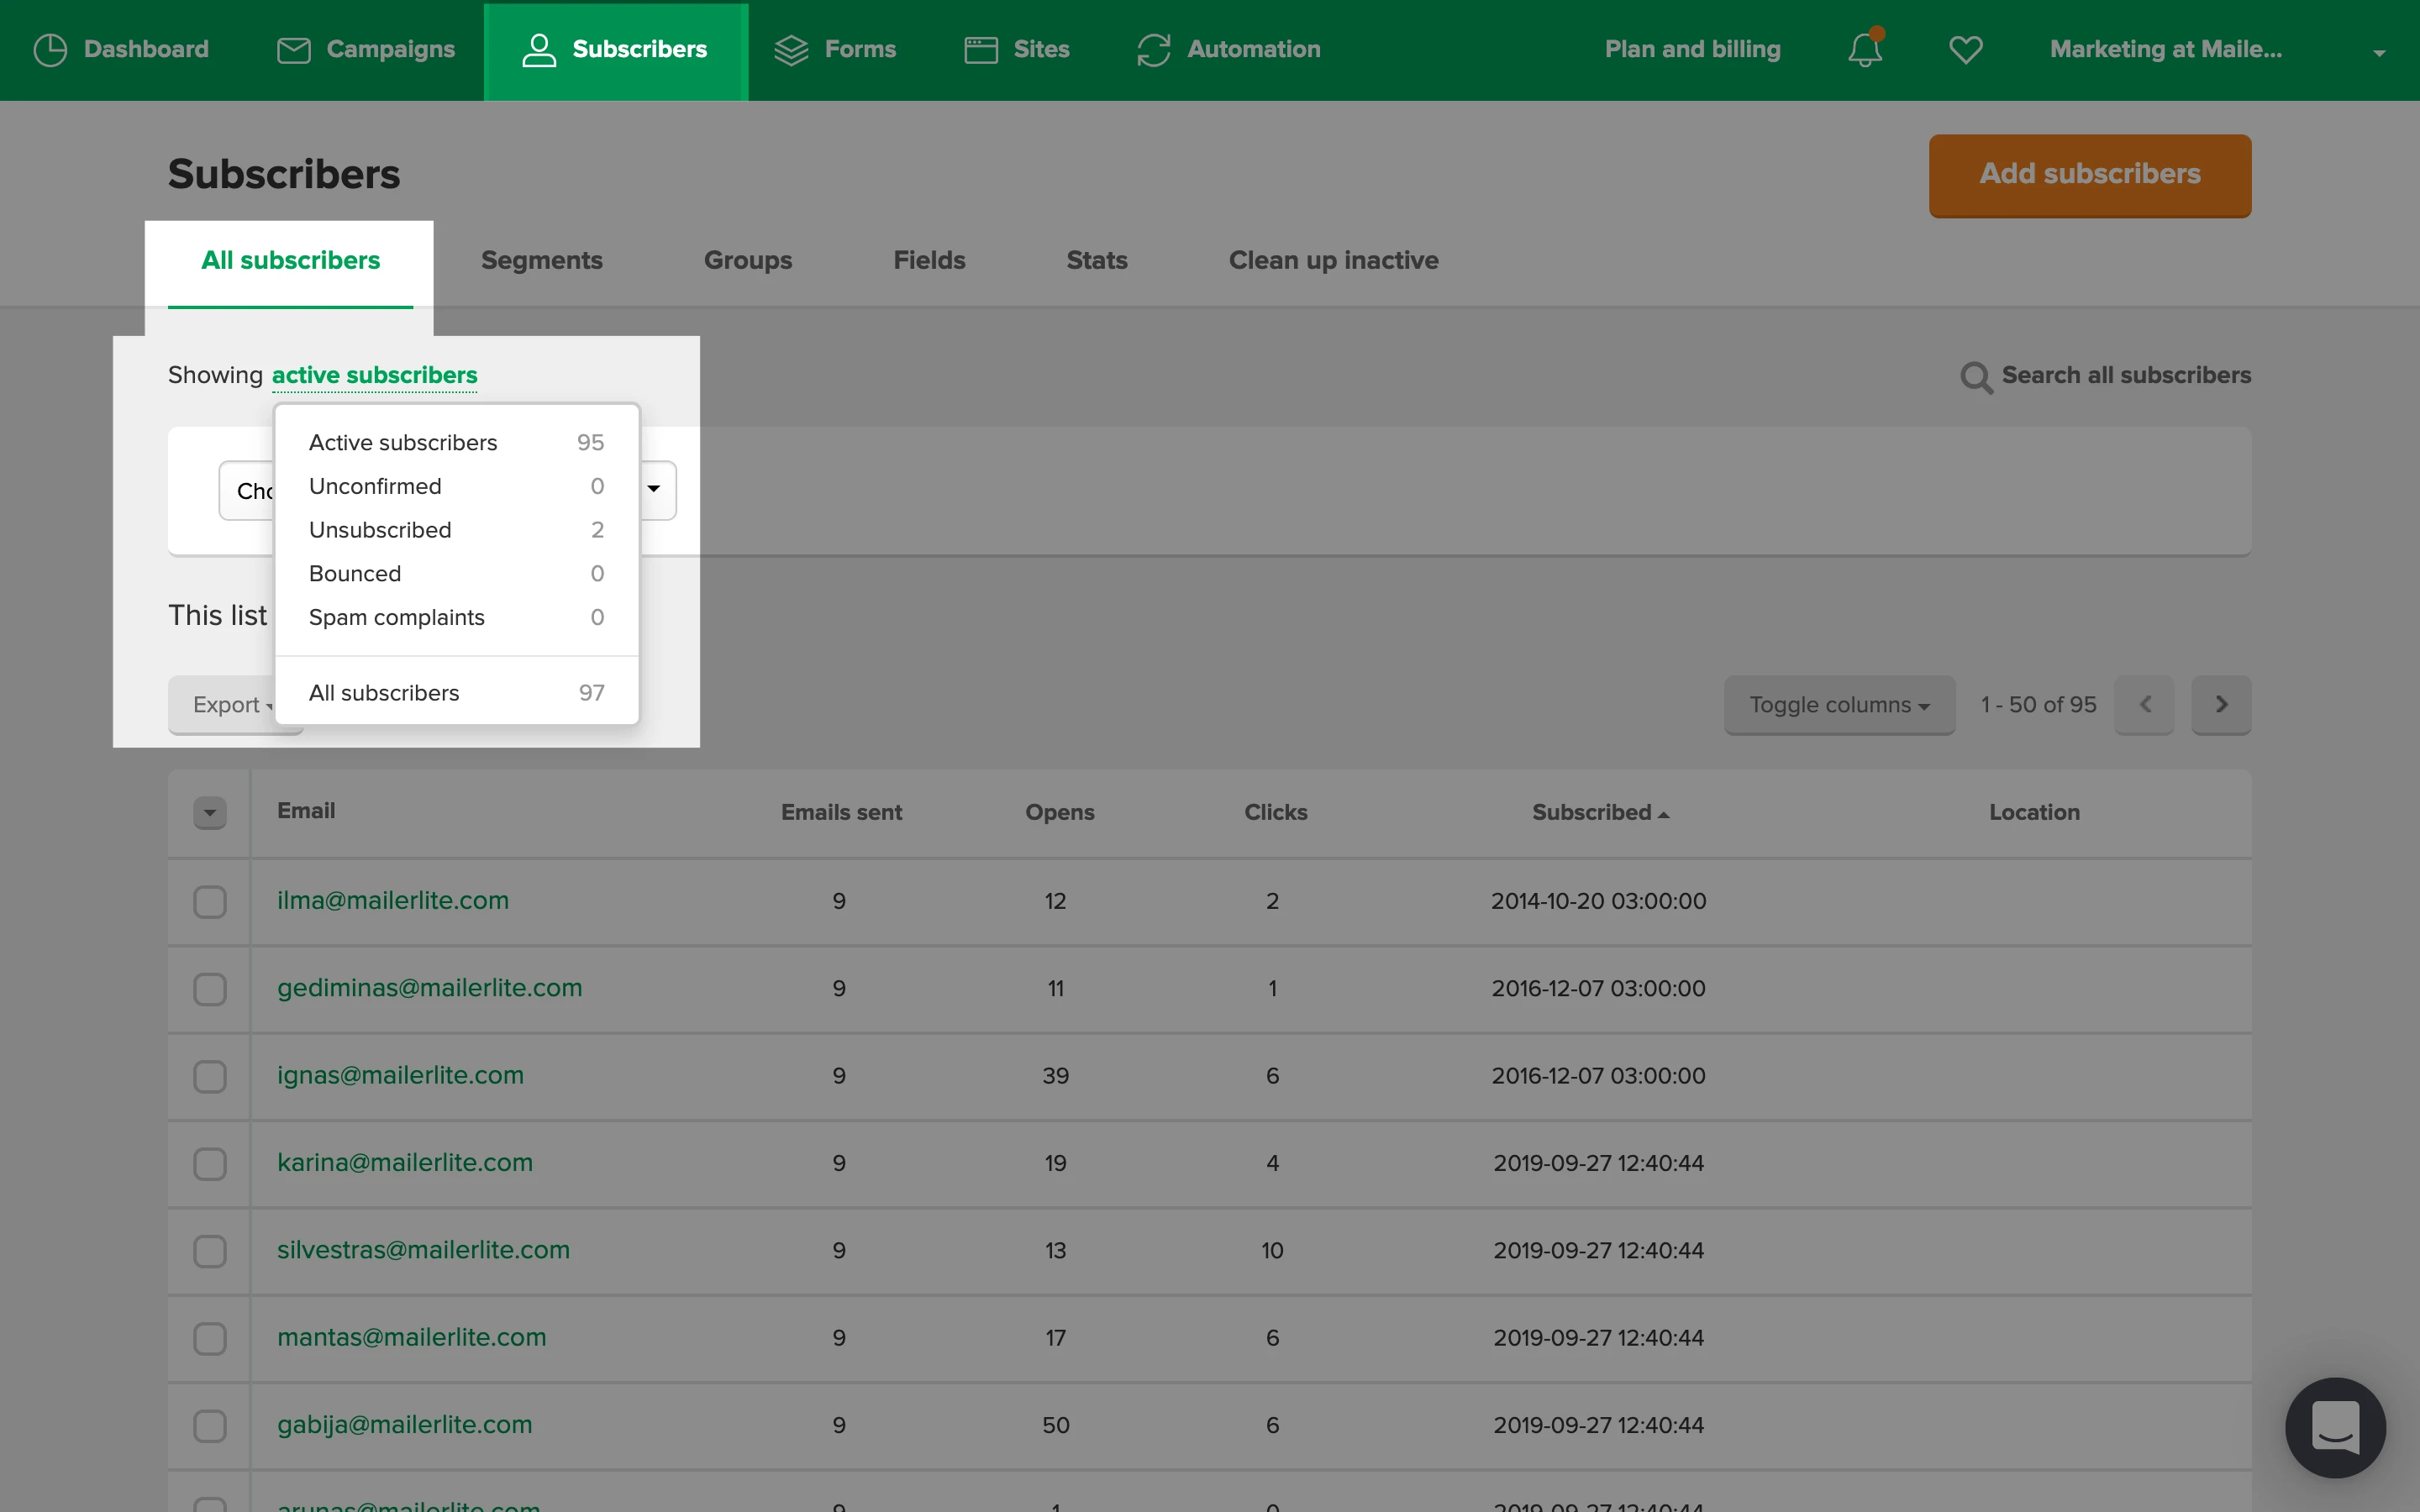The image size is (2420, 1512).
Task: Open the chat support bubble
Action: point(2335,1427)
